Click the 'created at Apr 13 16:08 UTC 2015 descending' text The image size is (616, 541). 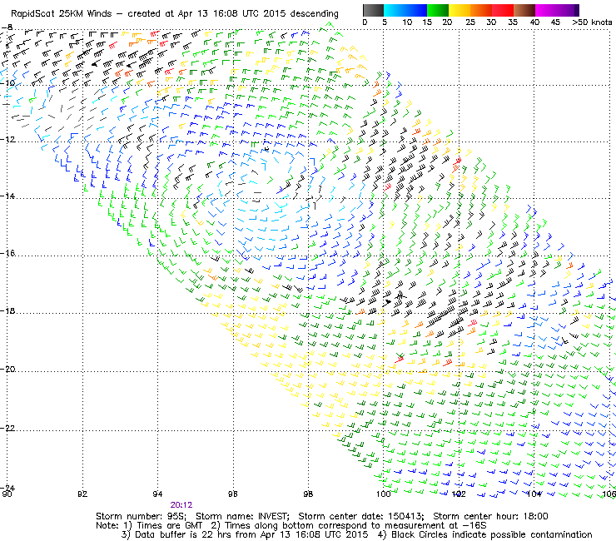233,14
